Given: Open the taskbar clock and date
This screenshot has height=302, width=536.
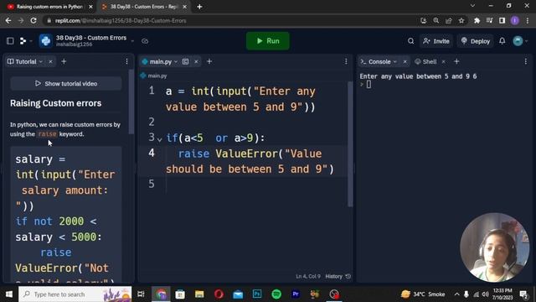Looking at the screenshot, I should [502, 294].
